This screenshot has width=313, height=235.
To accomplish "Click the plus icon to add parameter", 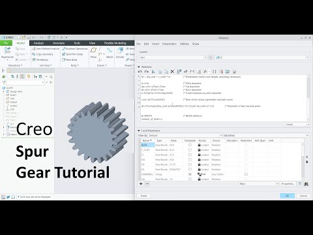I will pyautogui.click(x=141, y=184).
